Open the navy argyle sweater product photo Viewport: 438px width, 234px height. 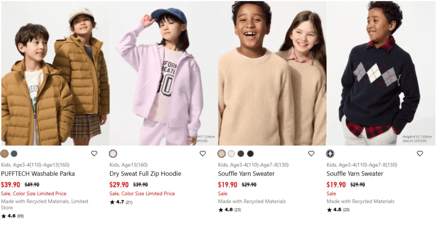pos(381,73)
